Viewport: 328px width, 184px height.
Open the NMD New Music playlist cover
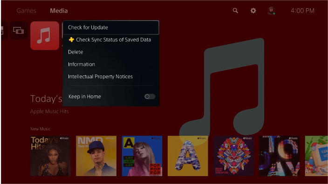tap(96, 156)
